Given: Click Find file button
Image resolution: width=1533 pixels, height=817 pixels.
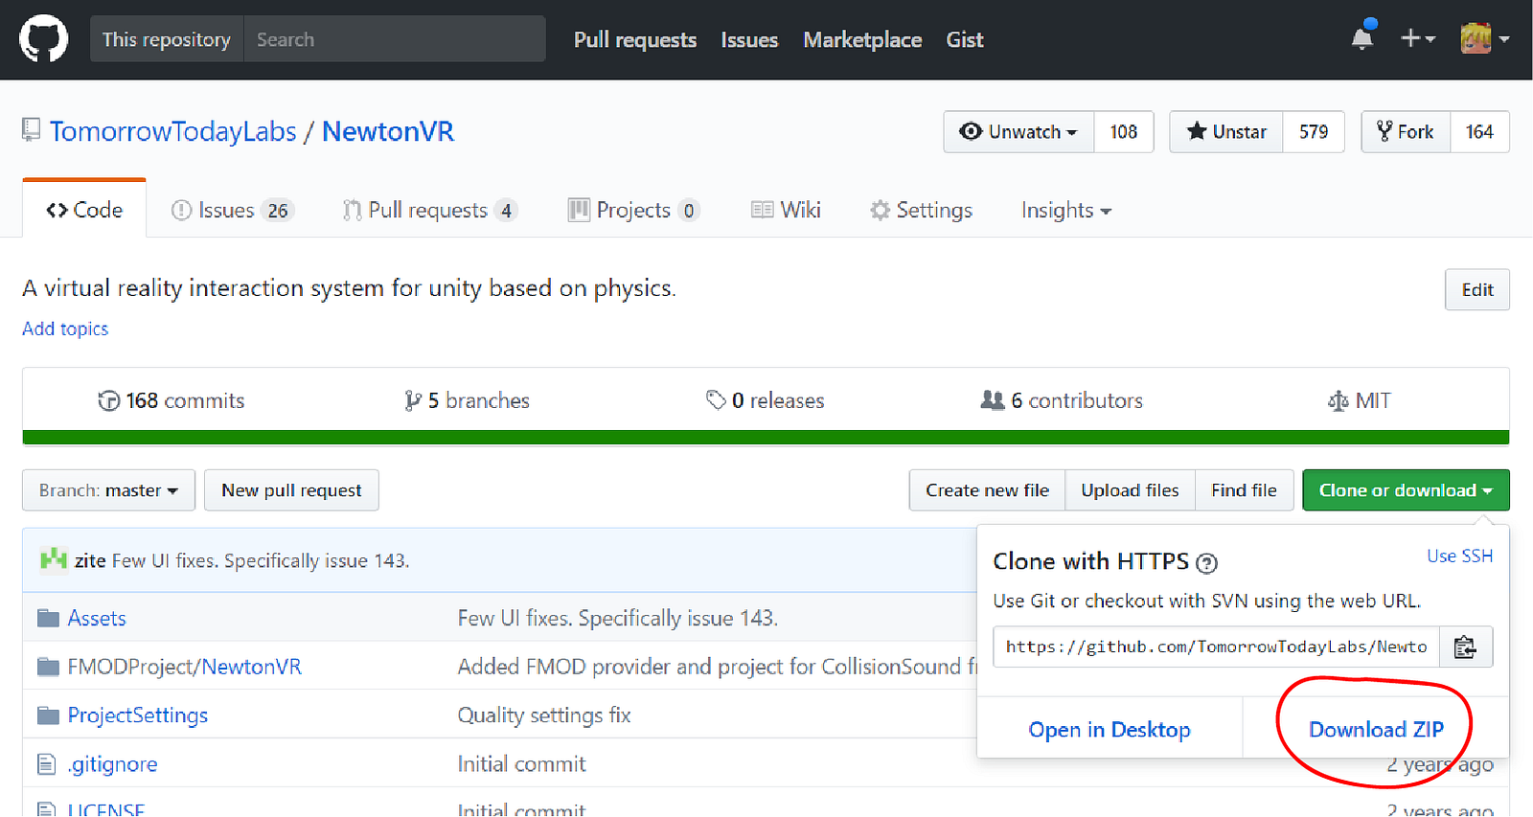Looking at the screenshot, I should [x=1244, y=490].
